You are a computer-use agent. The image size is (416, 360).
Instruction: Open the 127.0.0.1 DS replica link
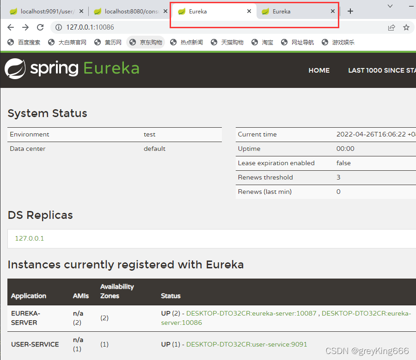coord(30,238)
